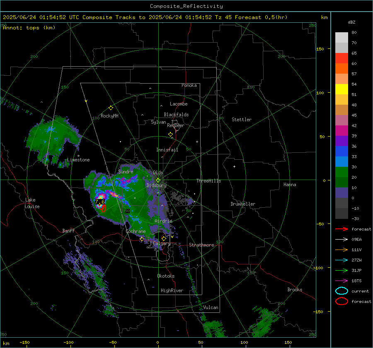Click the HighRiver city label
This screenshot has width=373, height=348.
(172, 290)
